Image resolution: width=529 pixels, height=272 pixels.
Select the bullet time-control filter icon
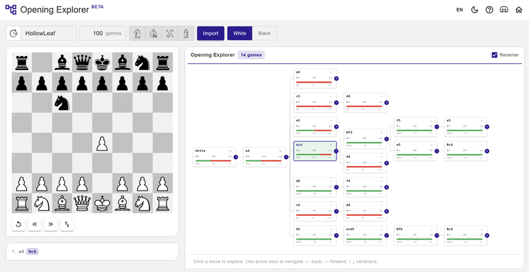pyautogui.click(x=186, y=33)
